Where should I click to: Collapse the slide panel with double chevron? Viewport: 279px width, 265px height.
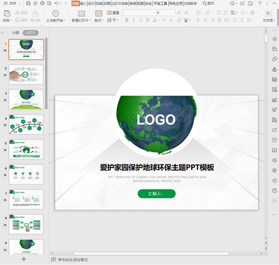point(3,33)
